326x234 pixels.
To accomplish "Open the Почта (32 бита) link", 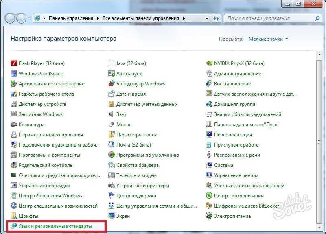I will click(133, 145).
